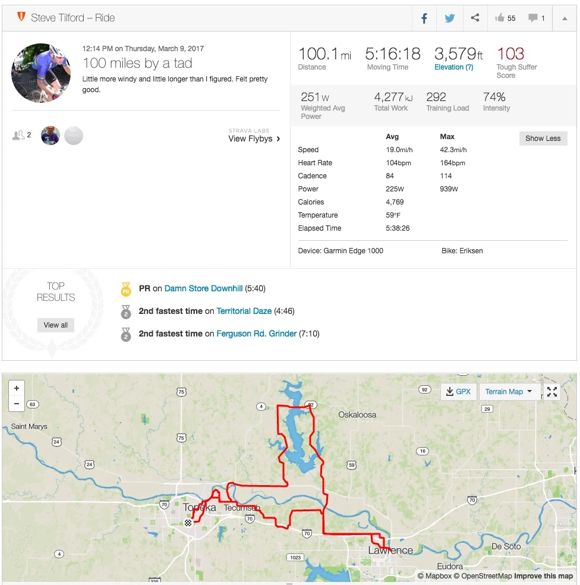Expand the map to fullscreen

point(552,391)
